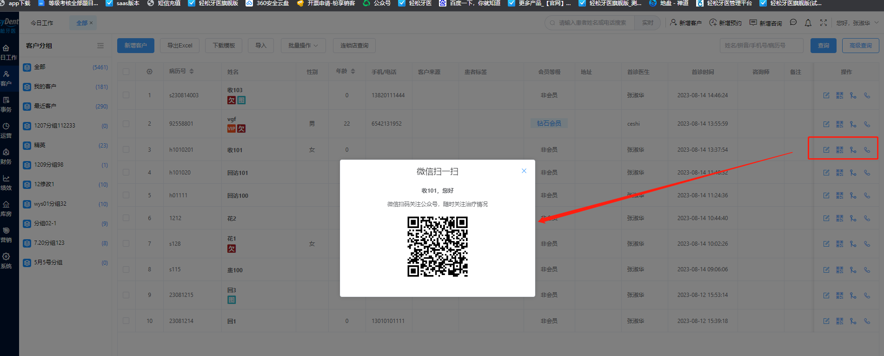
Task: Check the box for row h101020
Action: tap(126, 172)
